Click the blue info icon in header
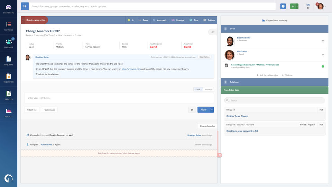The height and width of the screenshot is (187, 332). coord(283,6)
